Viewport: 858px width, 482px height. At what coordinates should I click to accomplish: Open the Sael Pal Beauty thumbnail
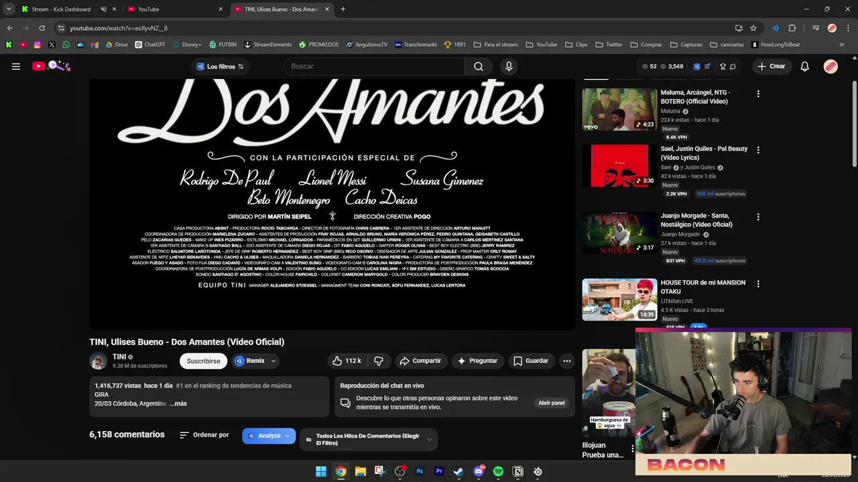click(x=619, y=165)
